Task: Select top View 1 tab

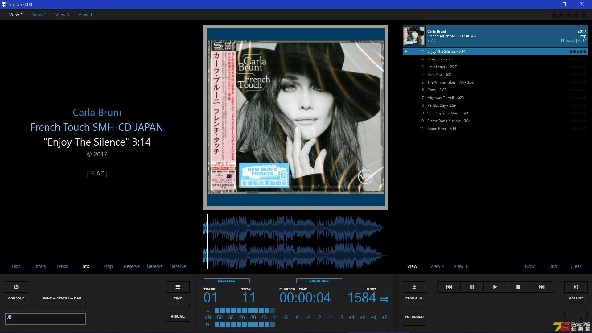Action: click(x=16, y=14)
